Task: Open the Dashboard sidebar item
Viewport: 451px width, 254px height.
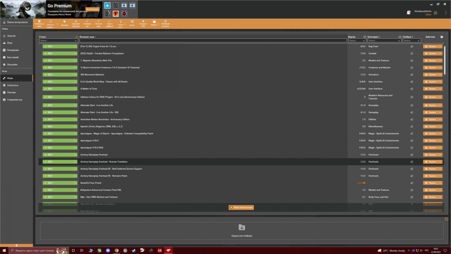Action: [x=16, y=22]
